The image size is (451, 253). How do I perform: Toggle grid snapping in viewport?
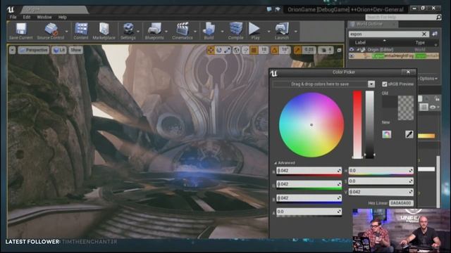click(254, 50)
